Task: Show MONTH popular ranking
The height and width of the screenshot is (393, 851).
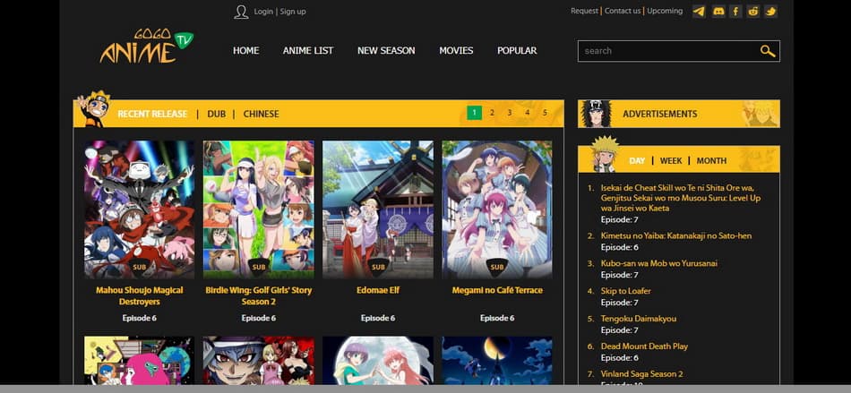Action: (711, 160)
